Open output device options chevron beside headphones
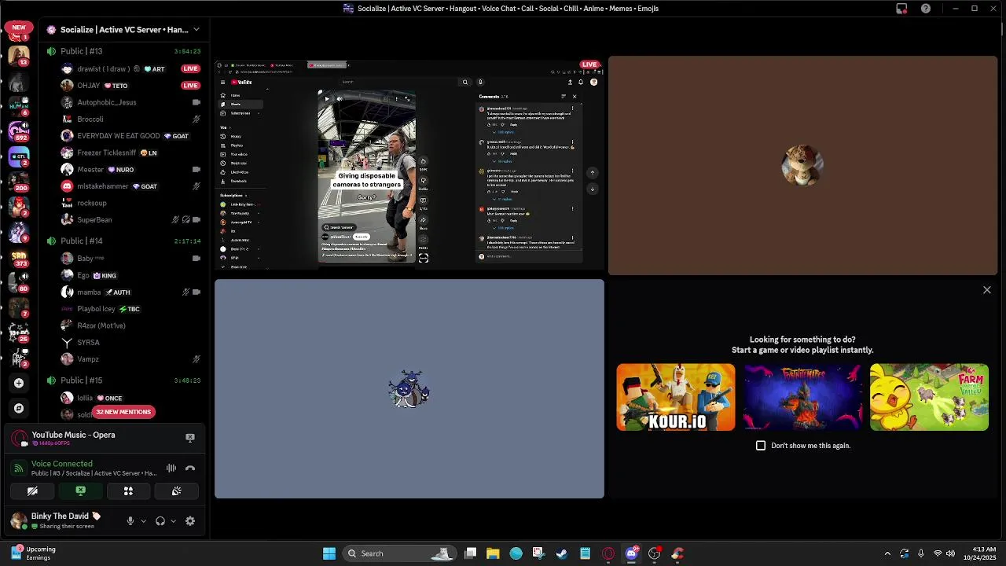 pyautogui.click(x=173, y=521)
